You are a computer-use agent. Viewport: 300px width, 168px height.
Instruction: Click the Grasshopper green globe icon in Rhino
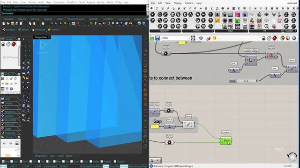[139, 23]
